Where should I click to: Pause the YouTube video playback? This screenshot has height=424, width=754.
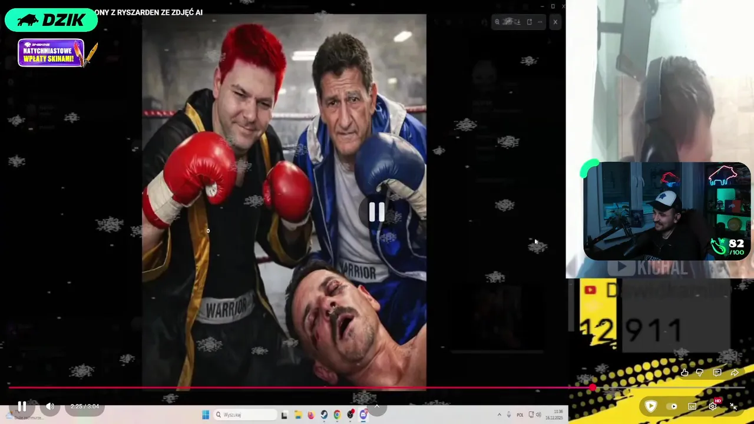[22, 406]
